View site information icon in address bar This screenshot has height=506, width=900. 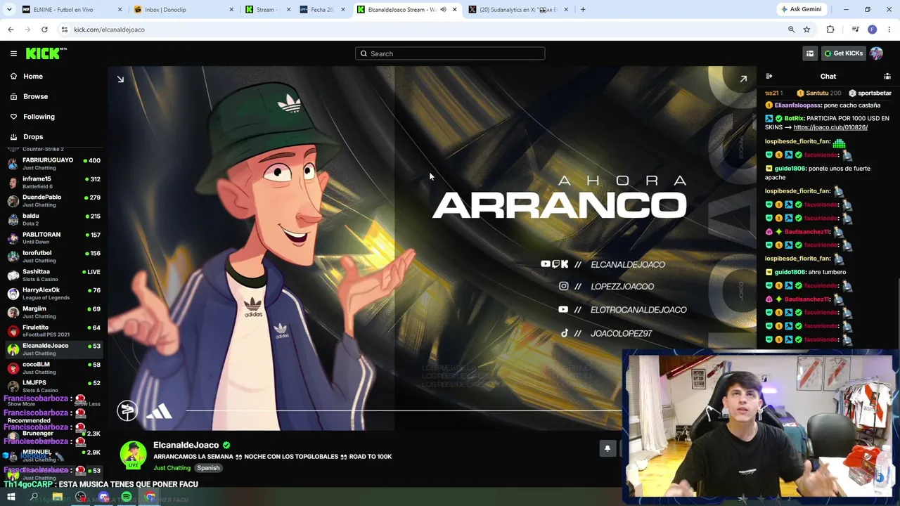click(x=64, y=30)
